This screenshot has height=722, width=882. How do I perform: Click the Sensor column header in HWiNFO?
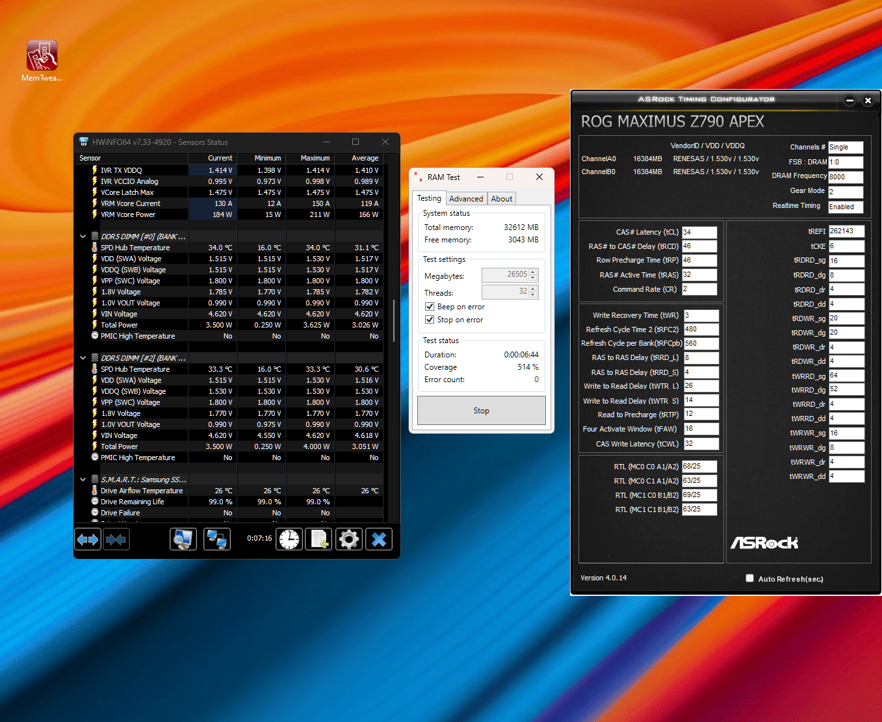coord(132,158)
